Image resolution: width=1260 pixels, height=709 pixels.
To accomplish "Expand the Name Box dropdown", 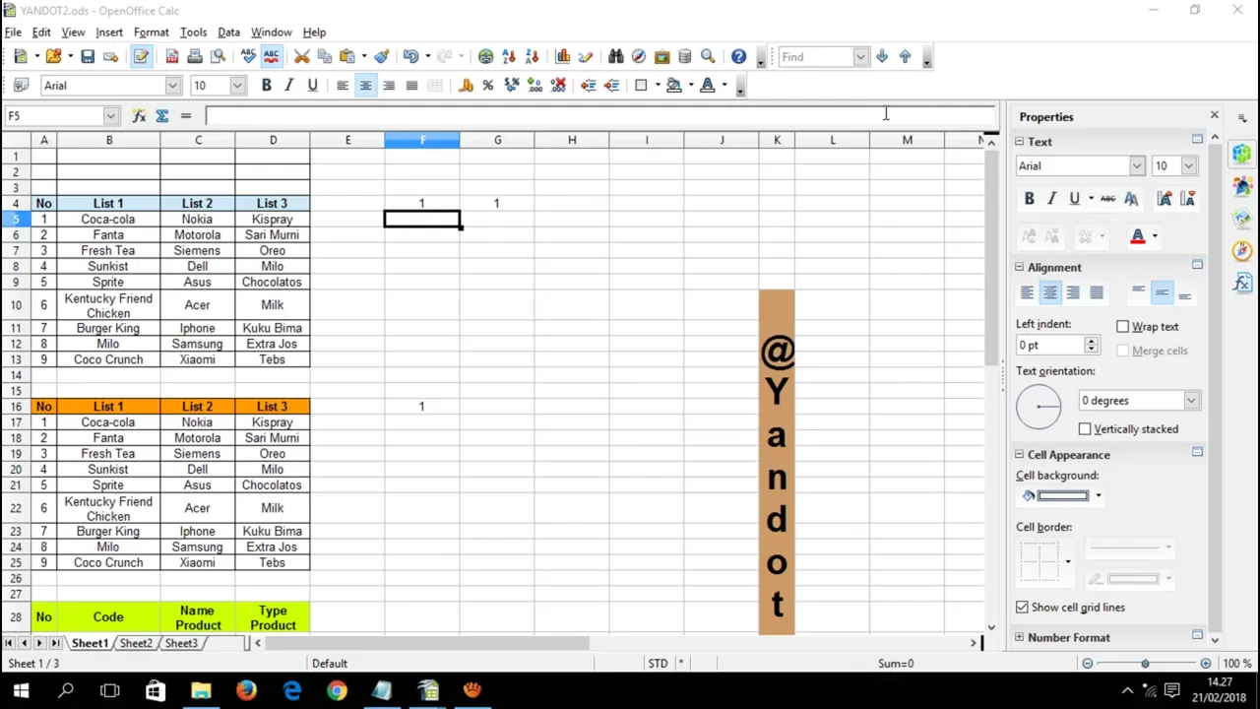I will [x=111, y=116].
